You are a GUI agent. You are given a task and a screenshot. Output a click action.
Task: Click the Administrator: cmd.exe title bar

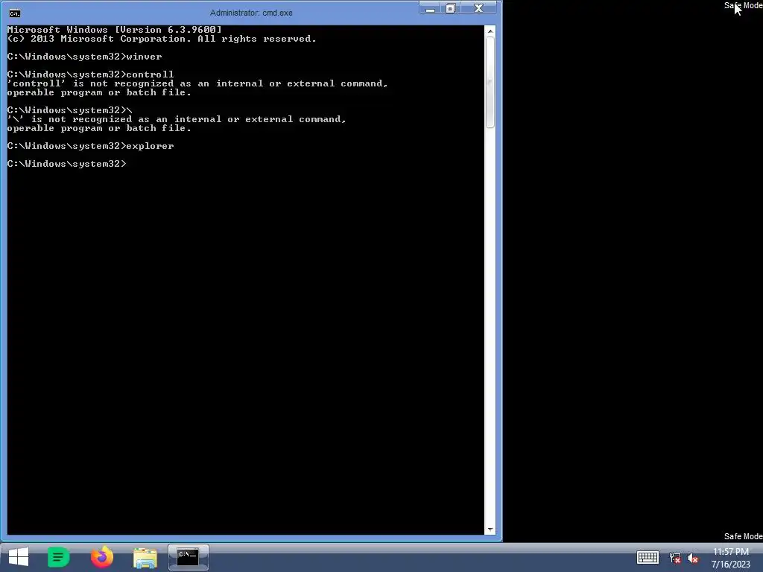(x=251, y=13)
